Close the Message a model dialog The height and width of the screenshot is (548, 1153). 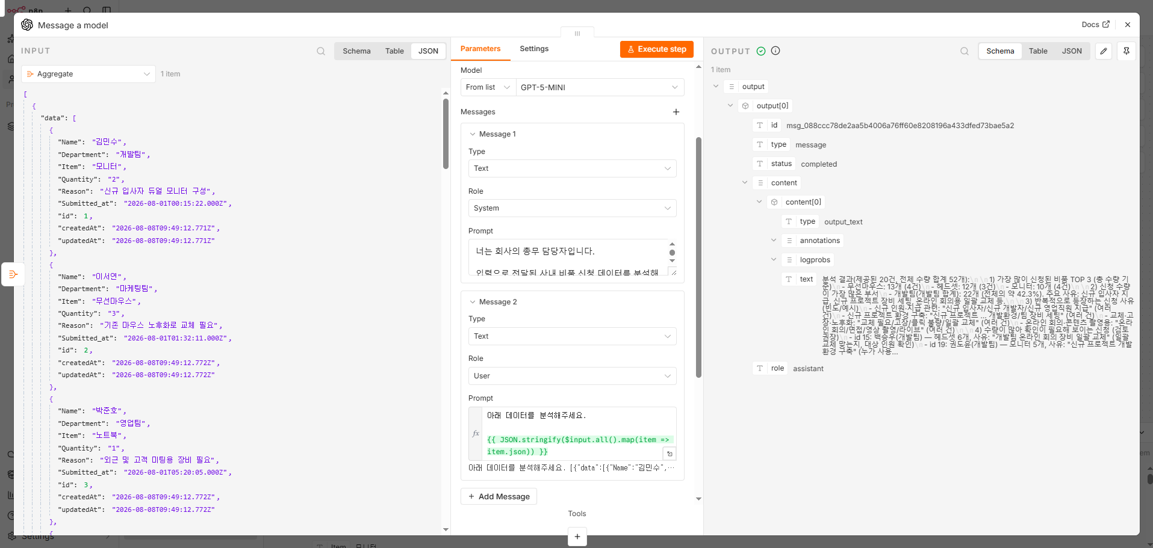click(1128, 25)
